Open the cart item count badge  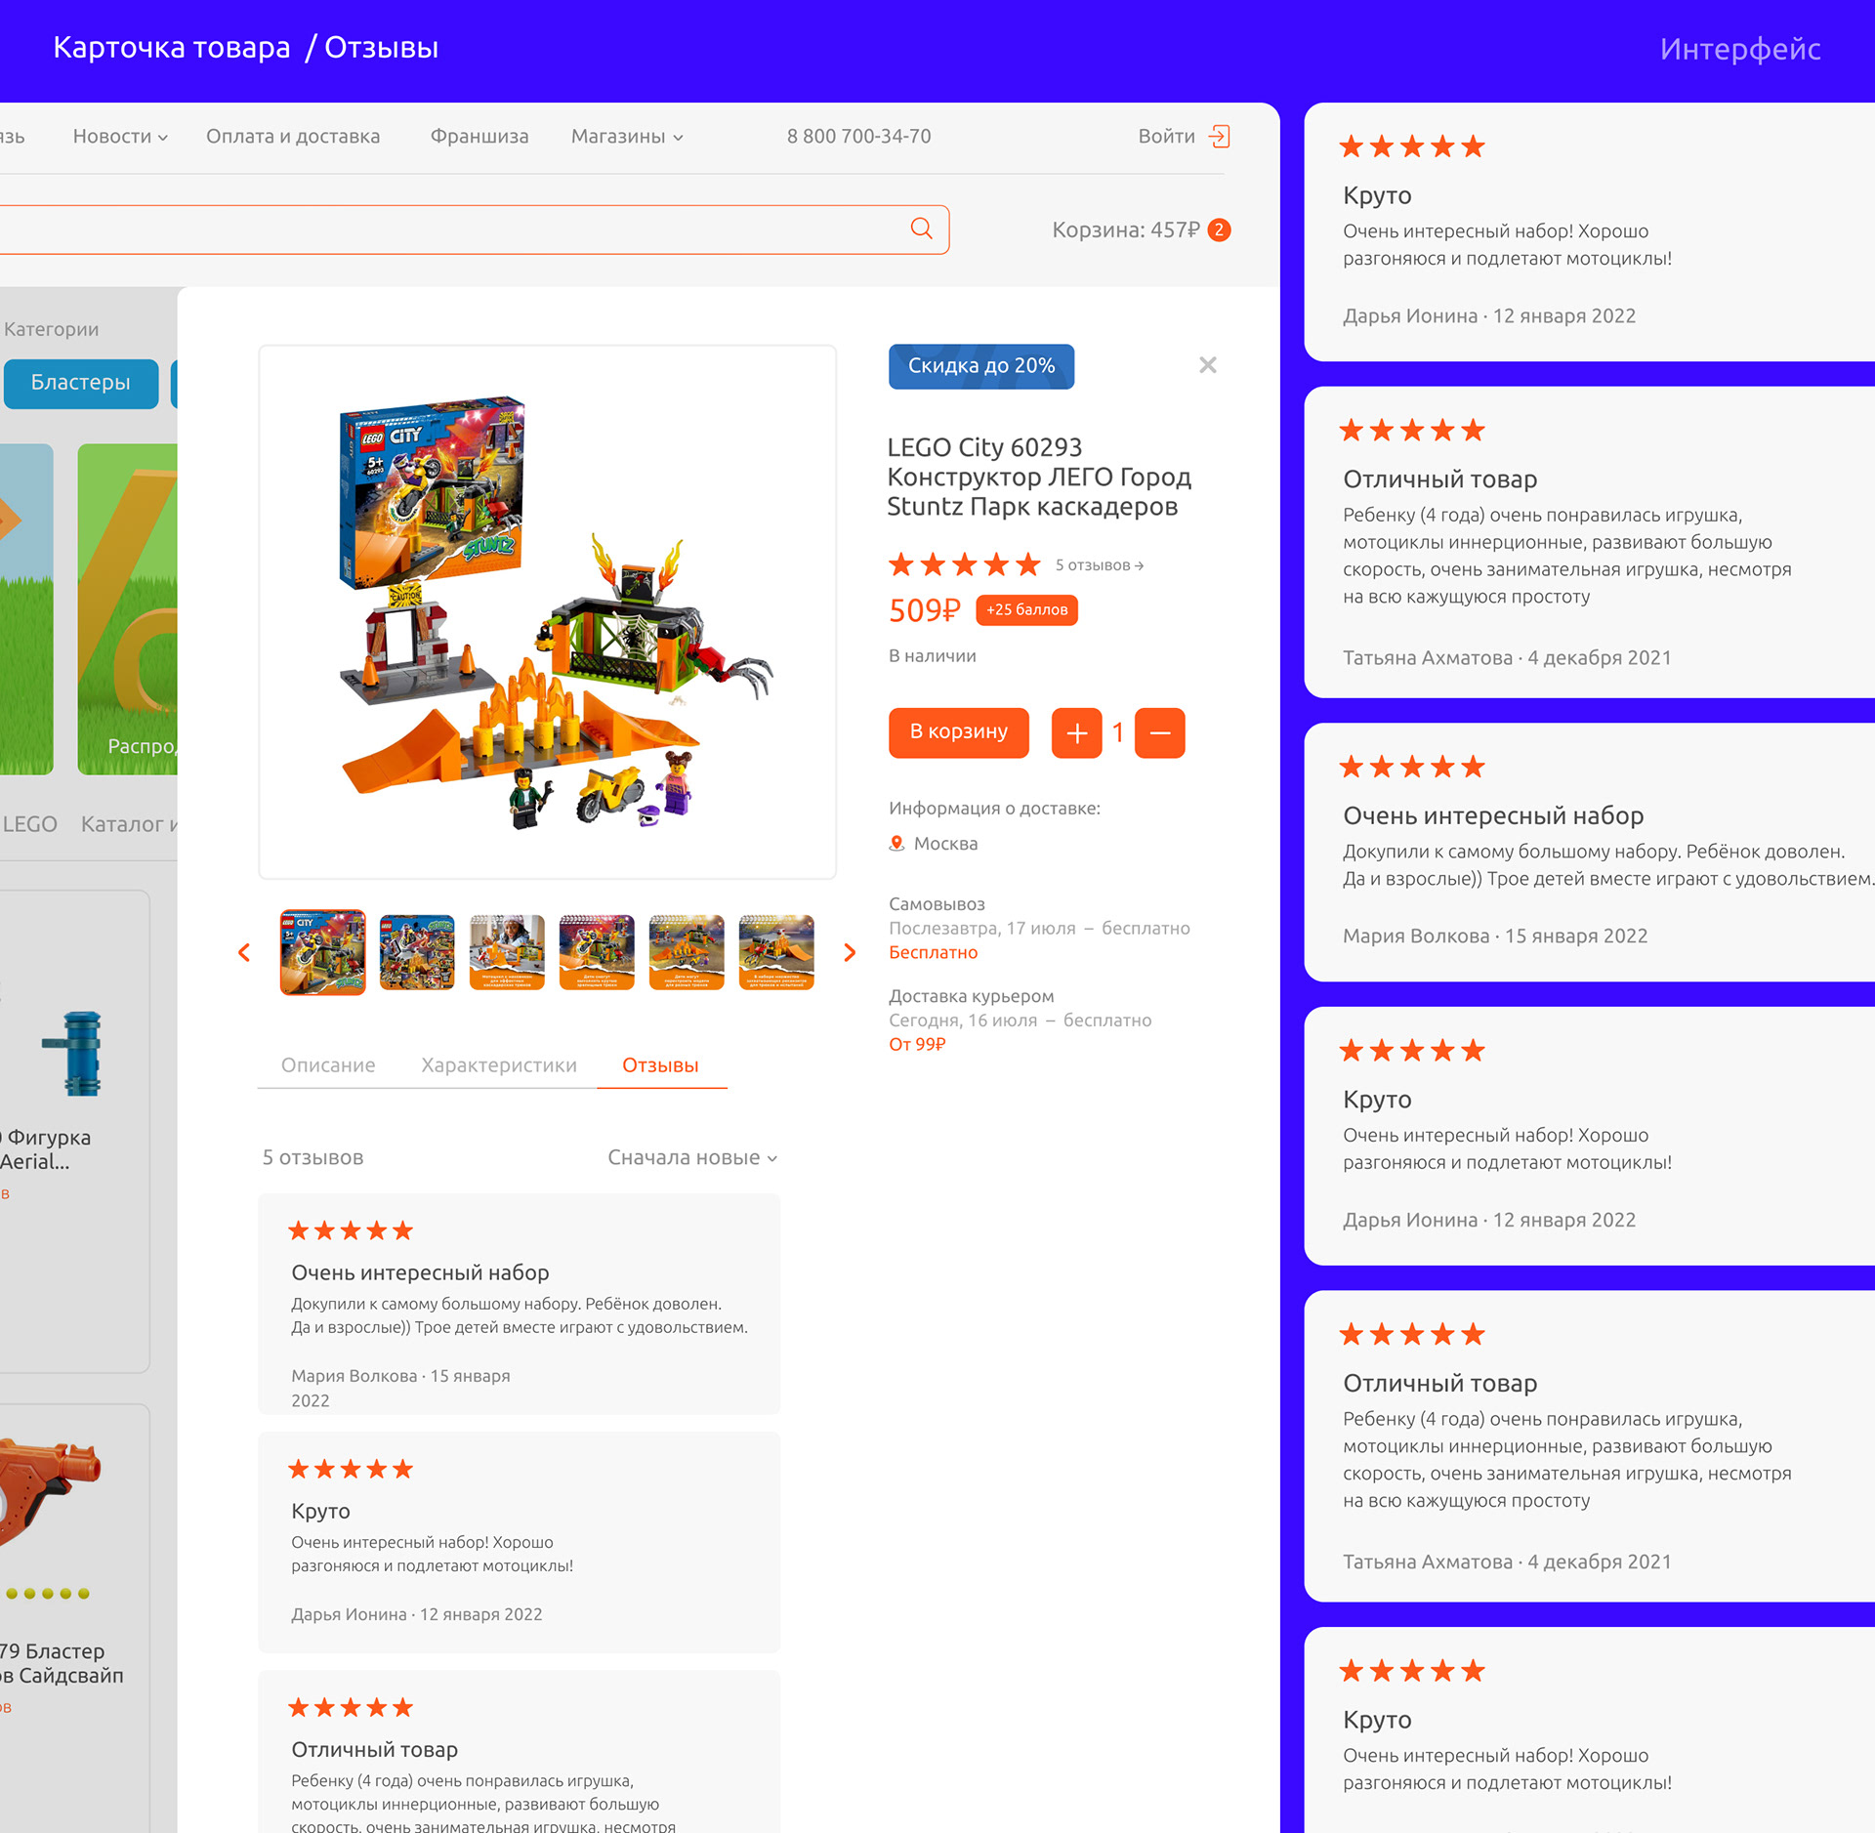tap(1219, 230)
